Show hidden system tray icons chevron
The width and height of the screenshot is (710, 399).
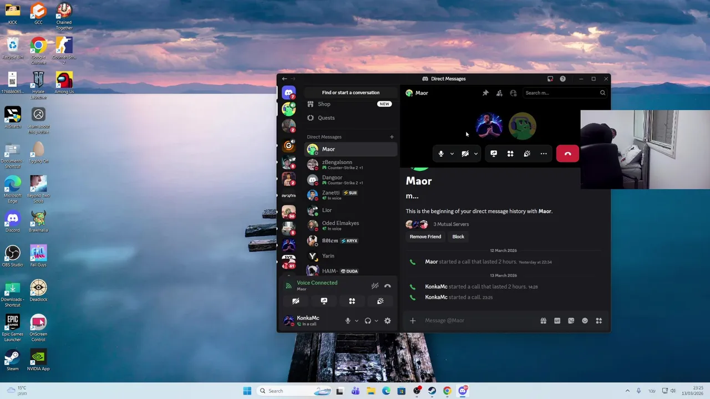pos(627,391)
